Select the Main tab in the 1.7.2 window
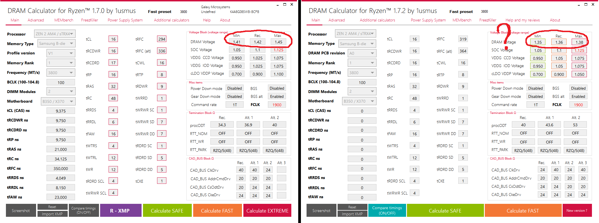The height and width of the screenshot is (223, 599). click(x=316, y=20)
